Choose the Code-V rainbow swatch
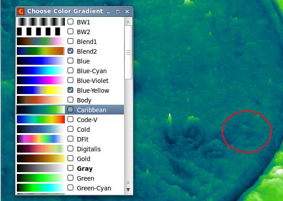Image resolution: width=283 pixels, height=201 pixels. tap(41, 119)
